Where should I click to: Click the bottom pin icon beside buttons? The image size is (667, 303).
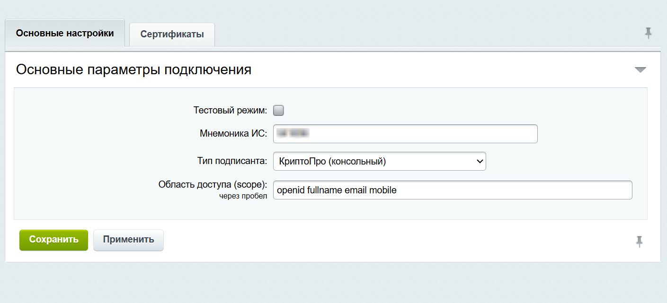(639, 242)
